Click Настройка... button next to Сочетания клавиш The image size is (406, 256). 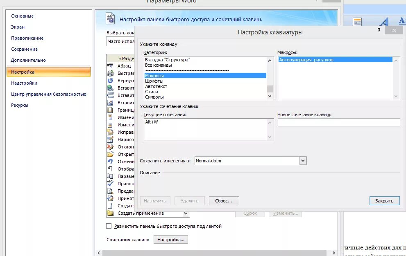tap(170, 240)
